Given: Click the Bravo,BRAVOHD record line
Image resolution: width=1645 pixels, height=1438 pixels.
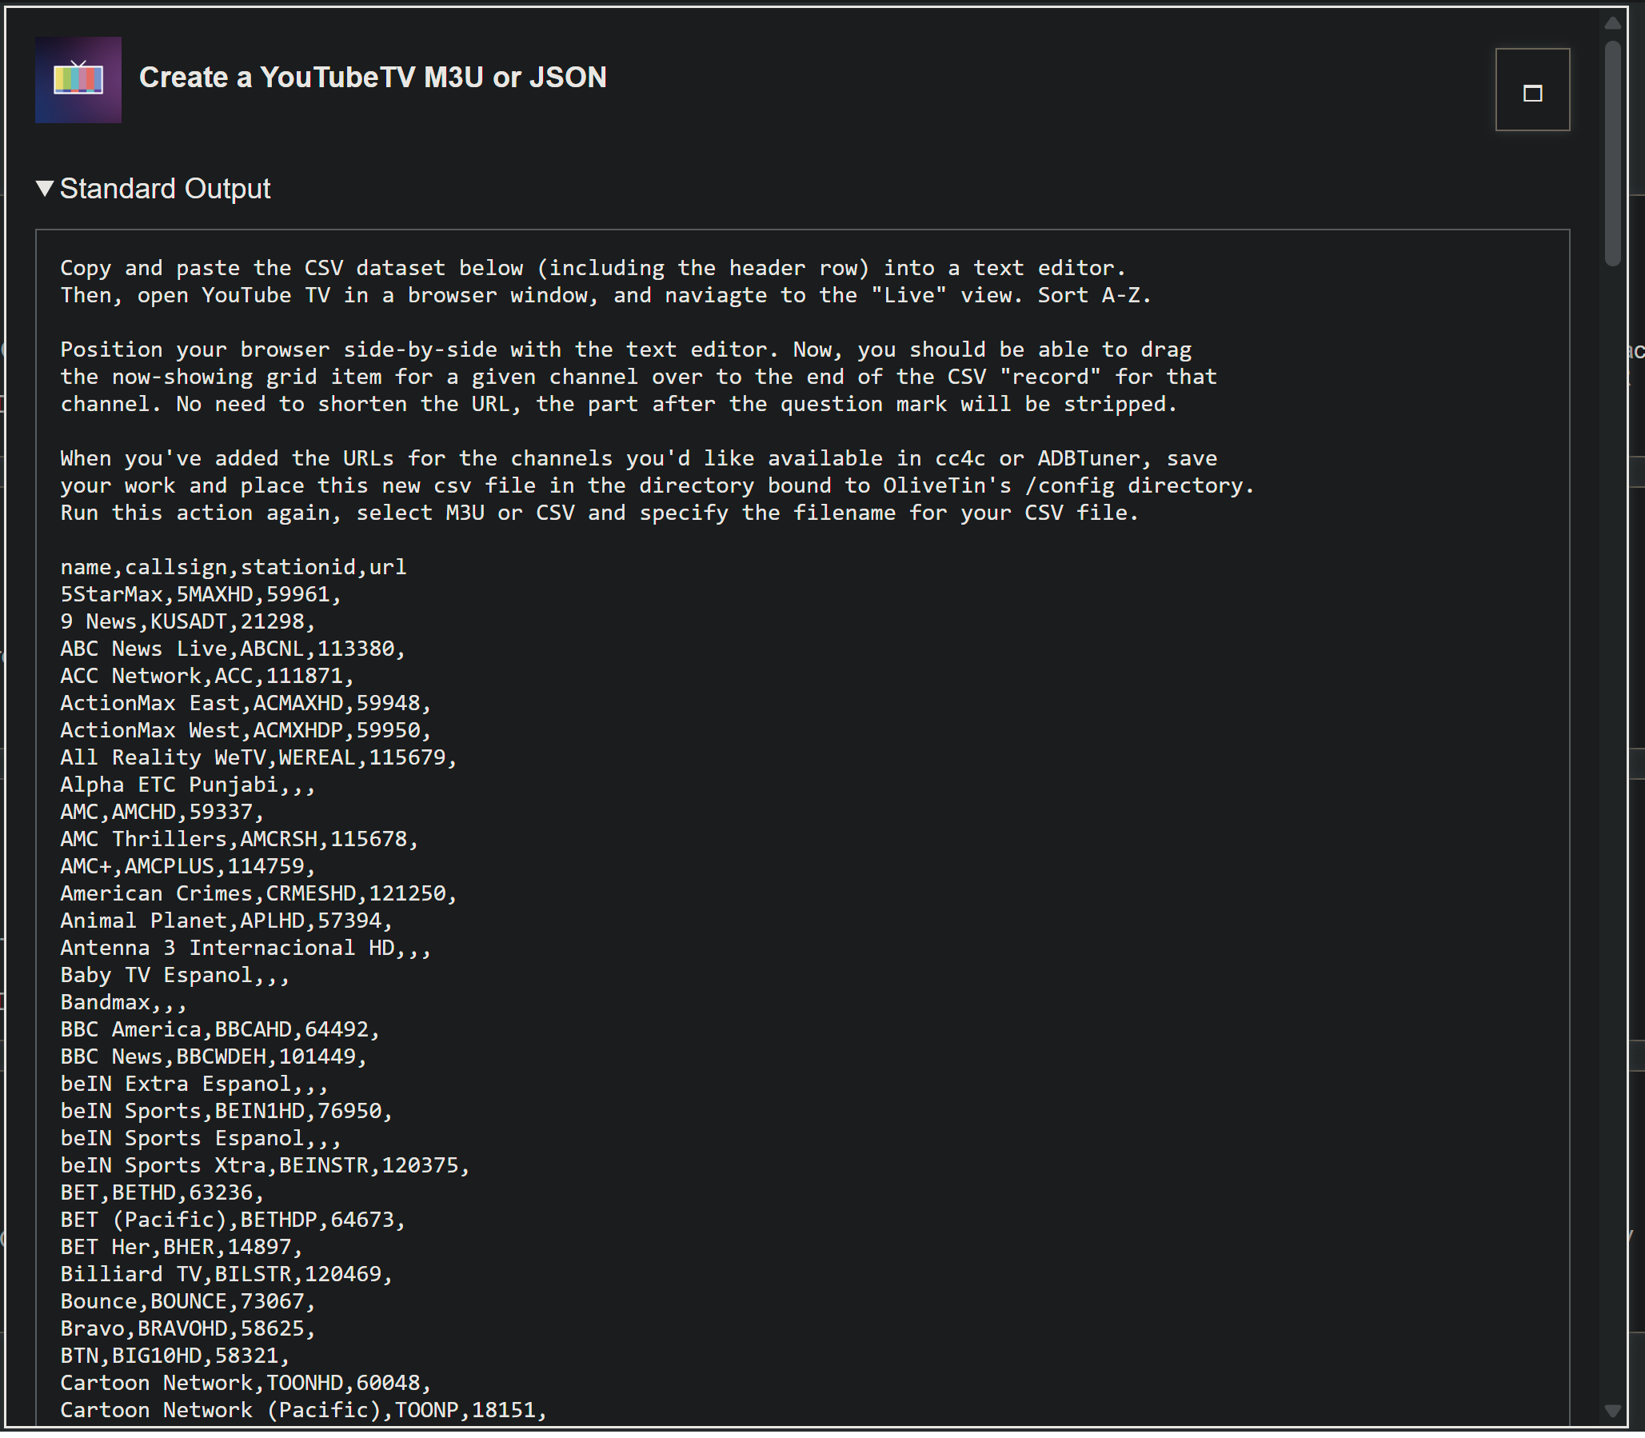Looking at the screenshot, I should [188, 1329].
